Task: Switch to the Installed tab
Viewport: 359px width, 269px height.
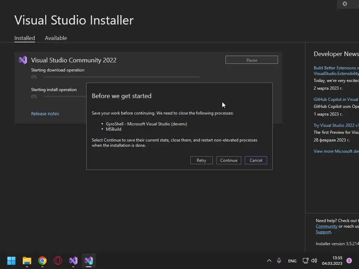Action: 25,38
